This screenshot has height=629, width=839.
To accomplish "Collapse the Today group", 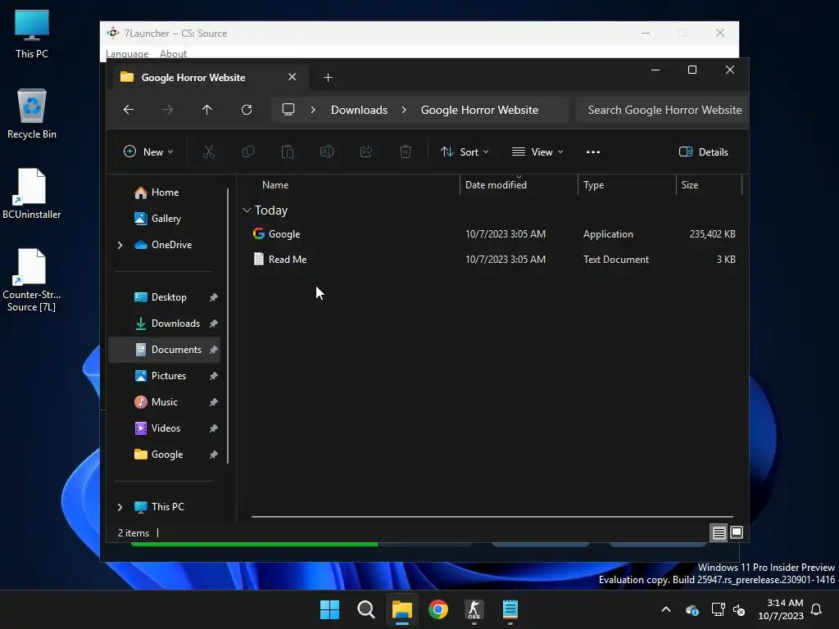I will point(247,210).
